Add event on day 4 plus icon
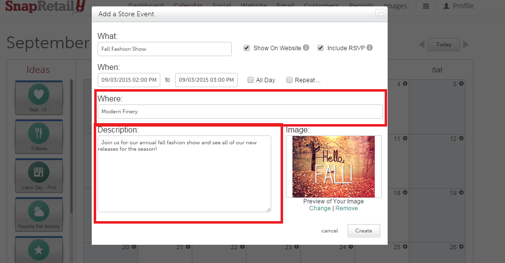The width and height of the screenshot is (505, 263). pos(405,84)
